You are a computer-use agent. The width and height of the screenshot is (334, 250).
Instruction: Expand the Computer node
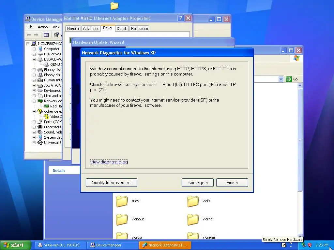click(34, 49)
